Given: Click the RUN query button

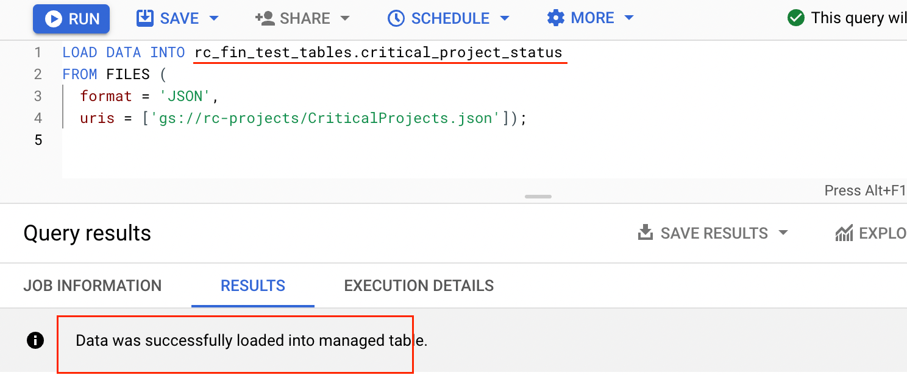Looking at the screenshot, I should [x=71, y=19].
